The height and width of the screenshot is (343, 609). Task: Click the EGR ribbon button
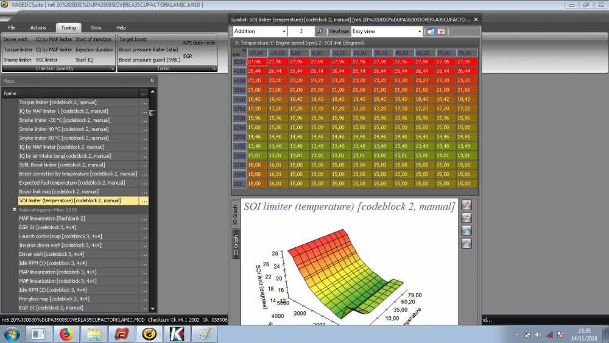click(188, 56)
